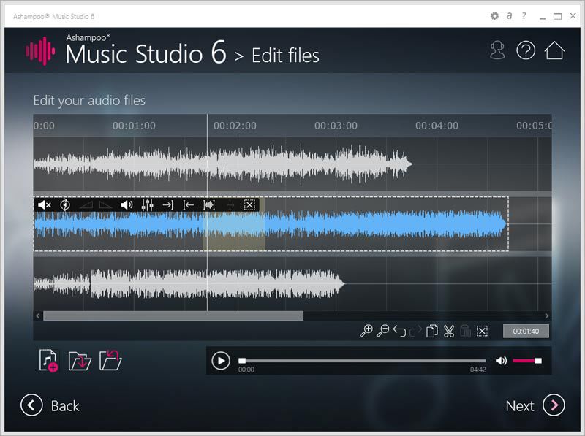Image resolution: width=585 pixels, height=436 pixels.
Task: Open the equalizer sliders icon
Action: (x=148, y=204)
